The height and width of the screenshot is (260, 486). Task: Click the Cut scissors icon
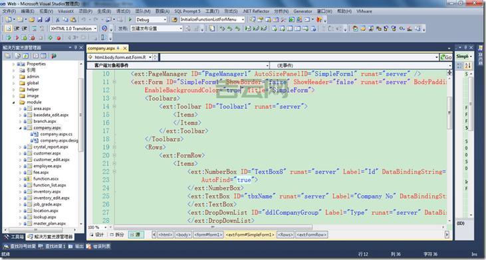[58, 19]
